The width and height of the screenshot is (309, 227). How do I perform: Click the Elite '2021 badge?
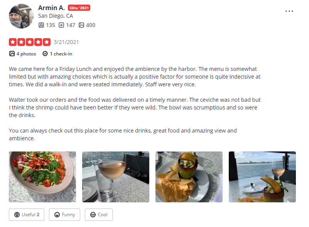click(79, 8)
